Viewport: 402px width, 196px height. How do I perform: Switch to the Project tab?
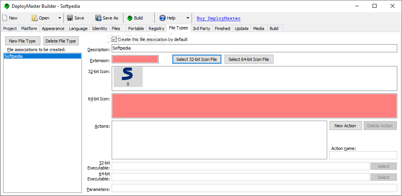point(10,29)
